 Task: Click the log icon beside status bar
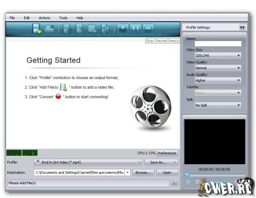[x=175, y=182]
